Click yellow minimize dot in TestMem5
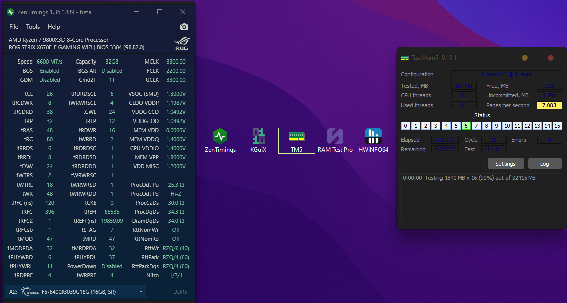 pos(525,58)
